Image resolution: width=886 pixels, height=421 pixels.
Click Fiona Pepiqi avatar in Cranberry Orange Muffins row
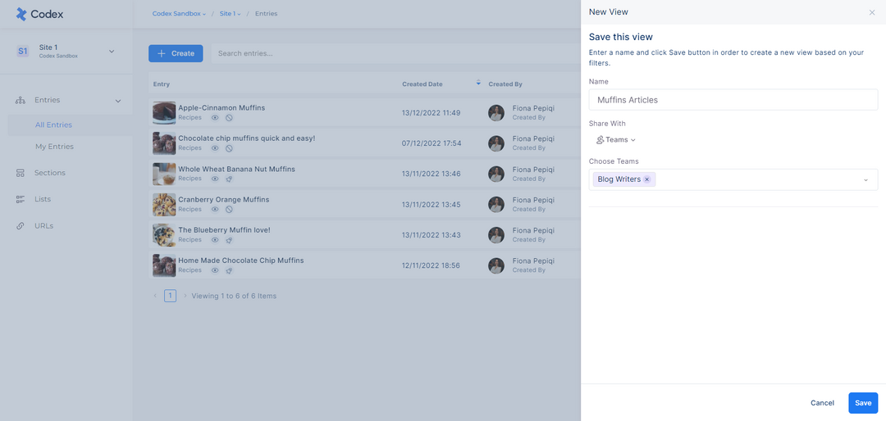coord(496,204)
